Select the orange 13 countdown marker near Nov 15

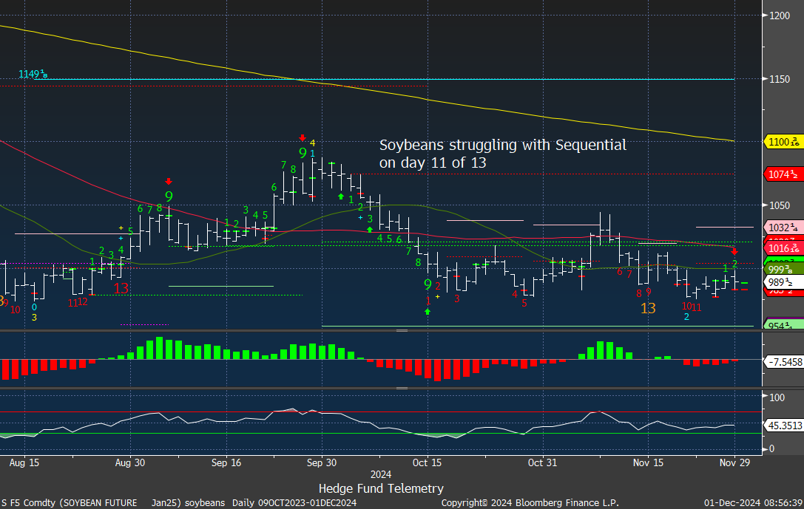pyautogui.click(x=648, y=308)
